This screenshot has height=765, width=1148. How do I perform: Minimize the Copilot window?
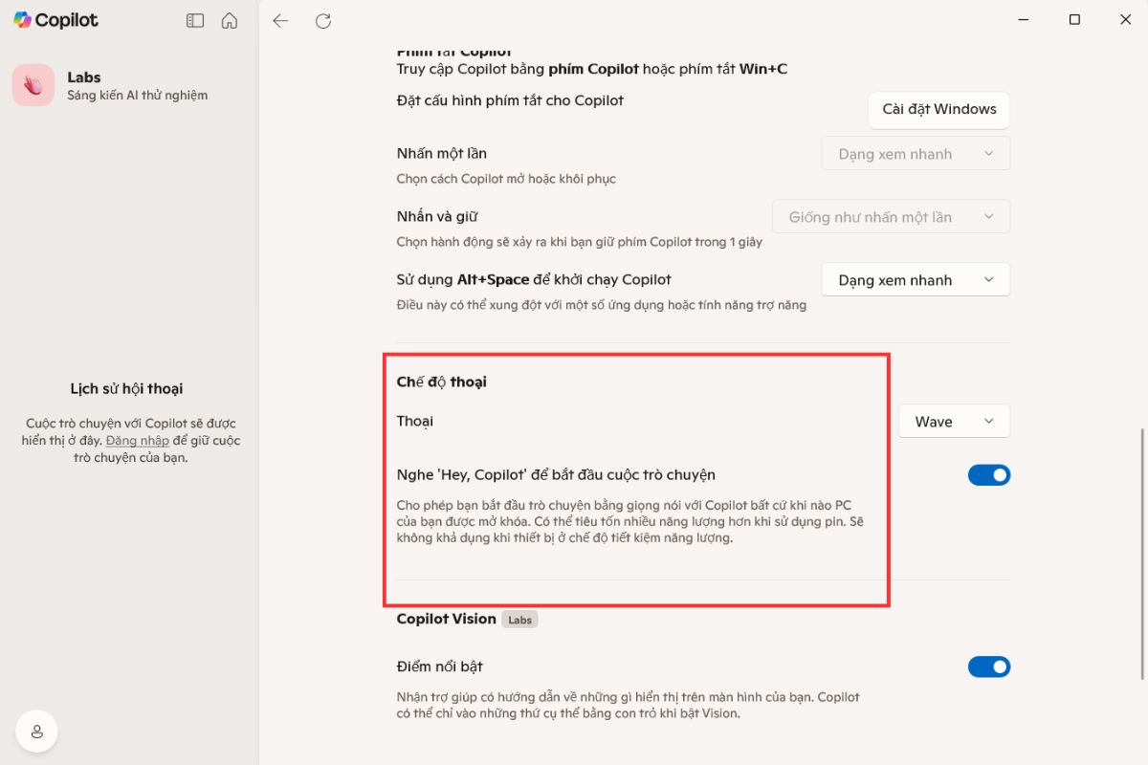[x=1023, y=20]
